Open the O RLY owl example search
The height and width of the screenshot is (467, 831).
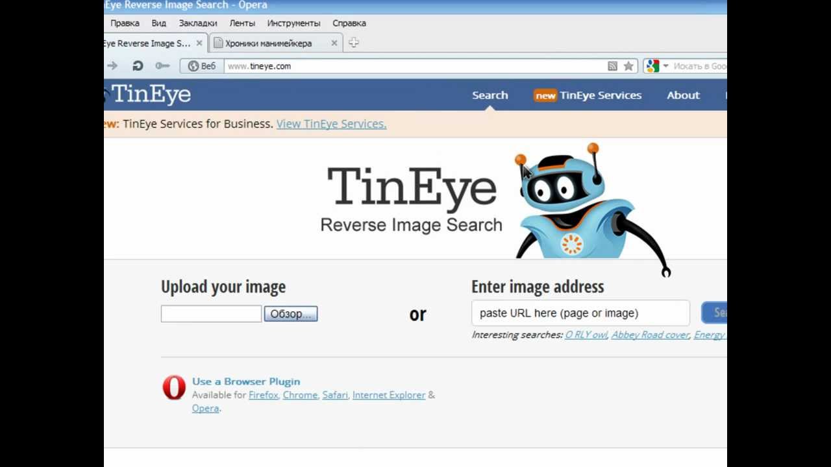click(x=586, y=335)
